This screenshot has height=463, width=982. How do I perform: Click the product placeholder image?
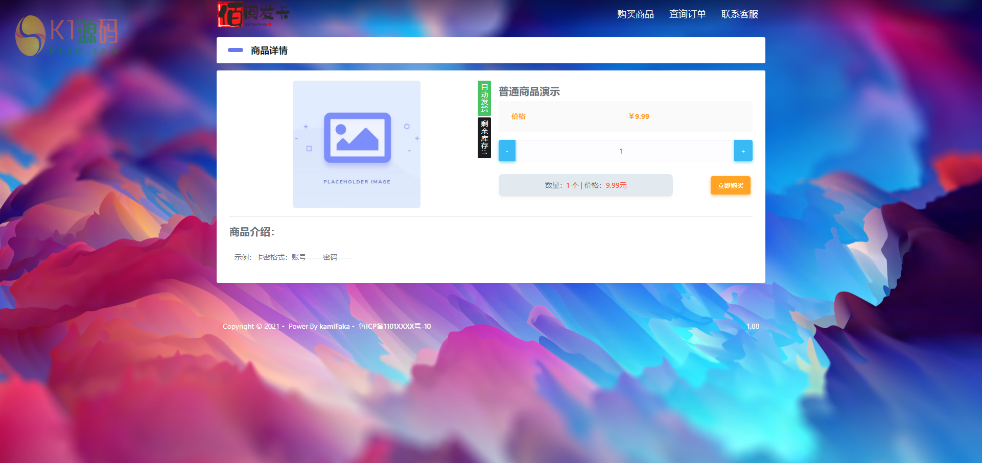pos(357,144)
